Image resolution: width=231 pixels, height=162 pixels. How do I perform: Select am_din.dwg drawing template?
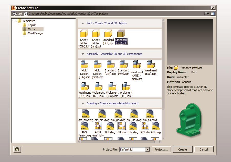(x=102, y=115)
